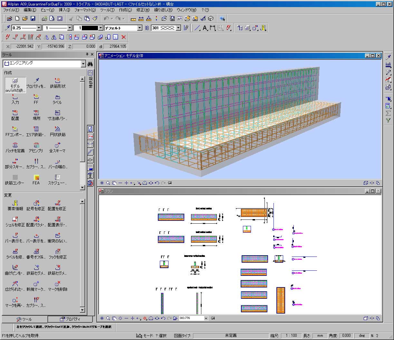Expand the デフォルト layer dropdown
This screenshot has width=394, height=340.
[x=139, y=28]
